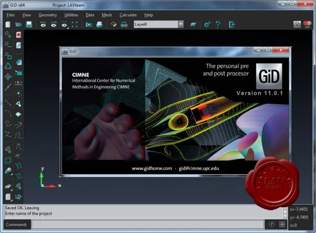
Task: Click the 'Saved OK. Leaving' message line
Action: [x=22, y=208]
